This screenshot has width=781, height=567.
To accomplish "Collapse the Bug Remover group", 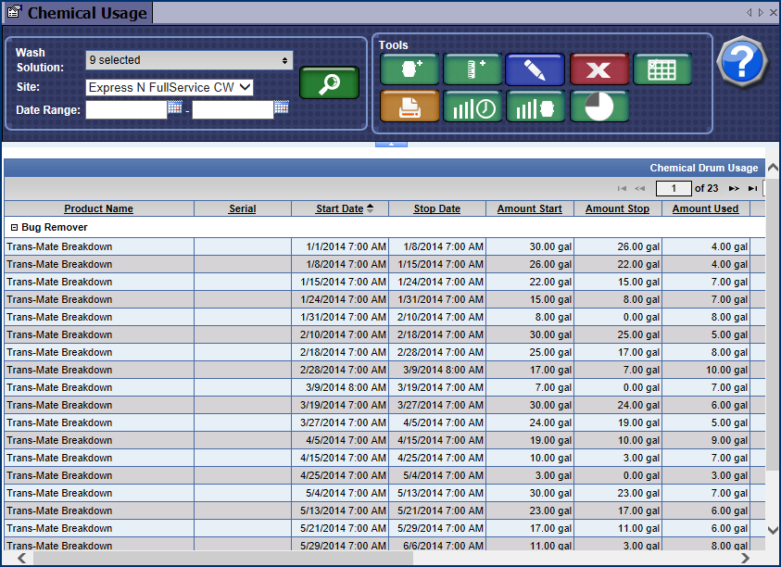I will tap(14, 227).
